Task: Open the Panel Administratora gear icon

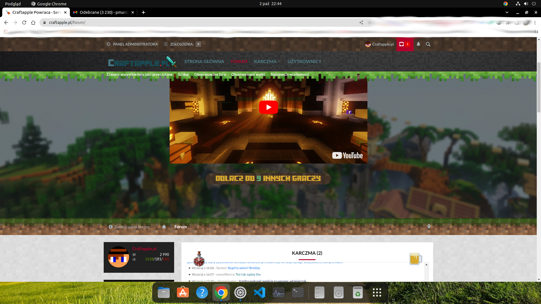Action: pos(108,44)
